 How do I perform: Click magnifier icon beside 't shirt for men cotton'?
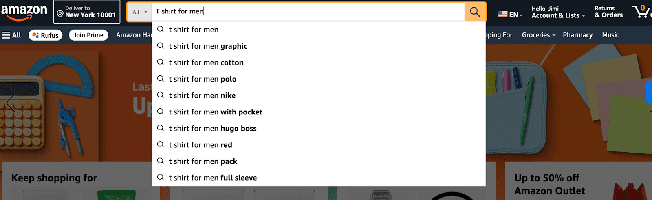coord(161,62)
